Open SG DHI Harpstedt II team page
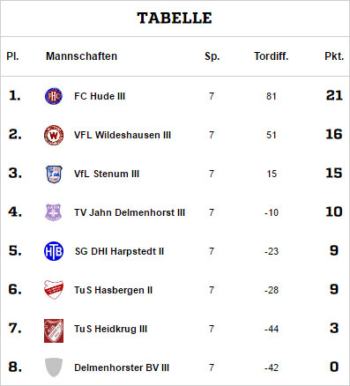The image size is (350, 386). click(119, 251)
